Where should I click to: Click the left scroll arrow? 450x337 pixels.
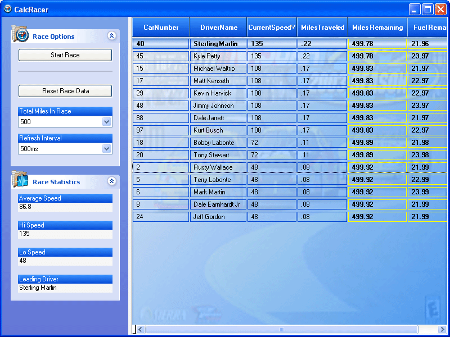pyautogui.click(x=141, y=330)
